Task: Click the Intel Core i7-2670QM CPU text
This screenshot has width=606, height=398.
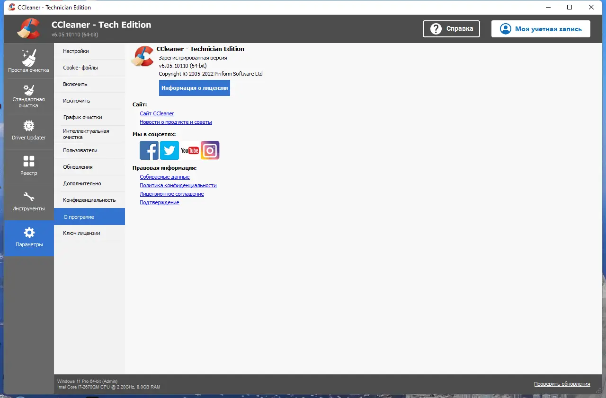Action: 108,387
